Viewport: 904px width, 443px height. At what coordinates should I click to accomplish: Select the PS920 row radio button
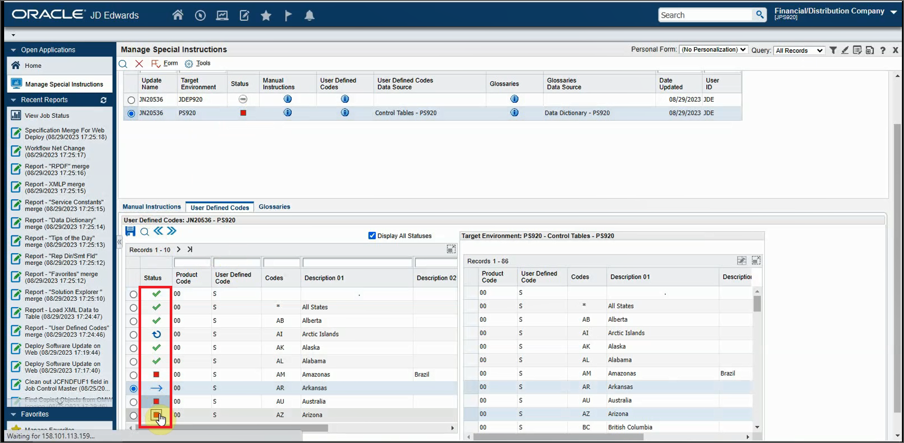(131, 113)
